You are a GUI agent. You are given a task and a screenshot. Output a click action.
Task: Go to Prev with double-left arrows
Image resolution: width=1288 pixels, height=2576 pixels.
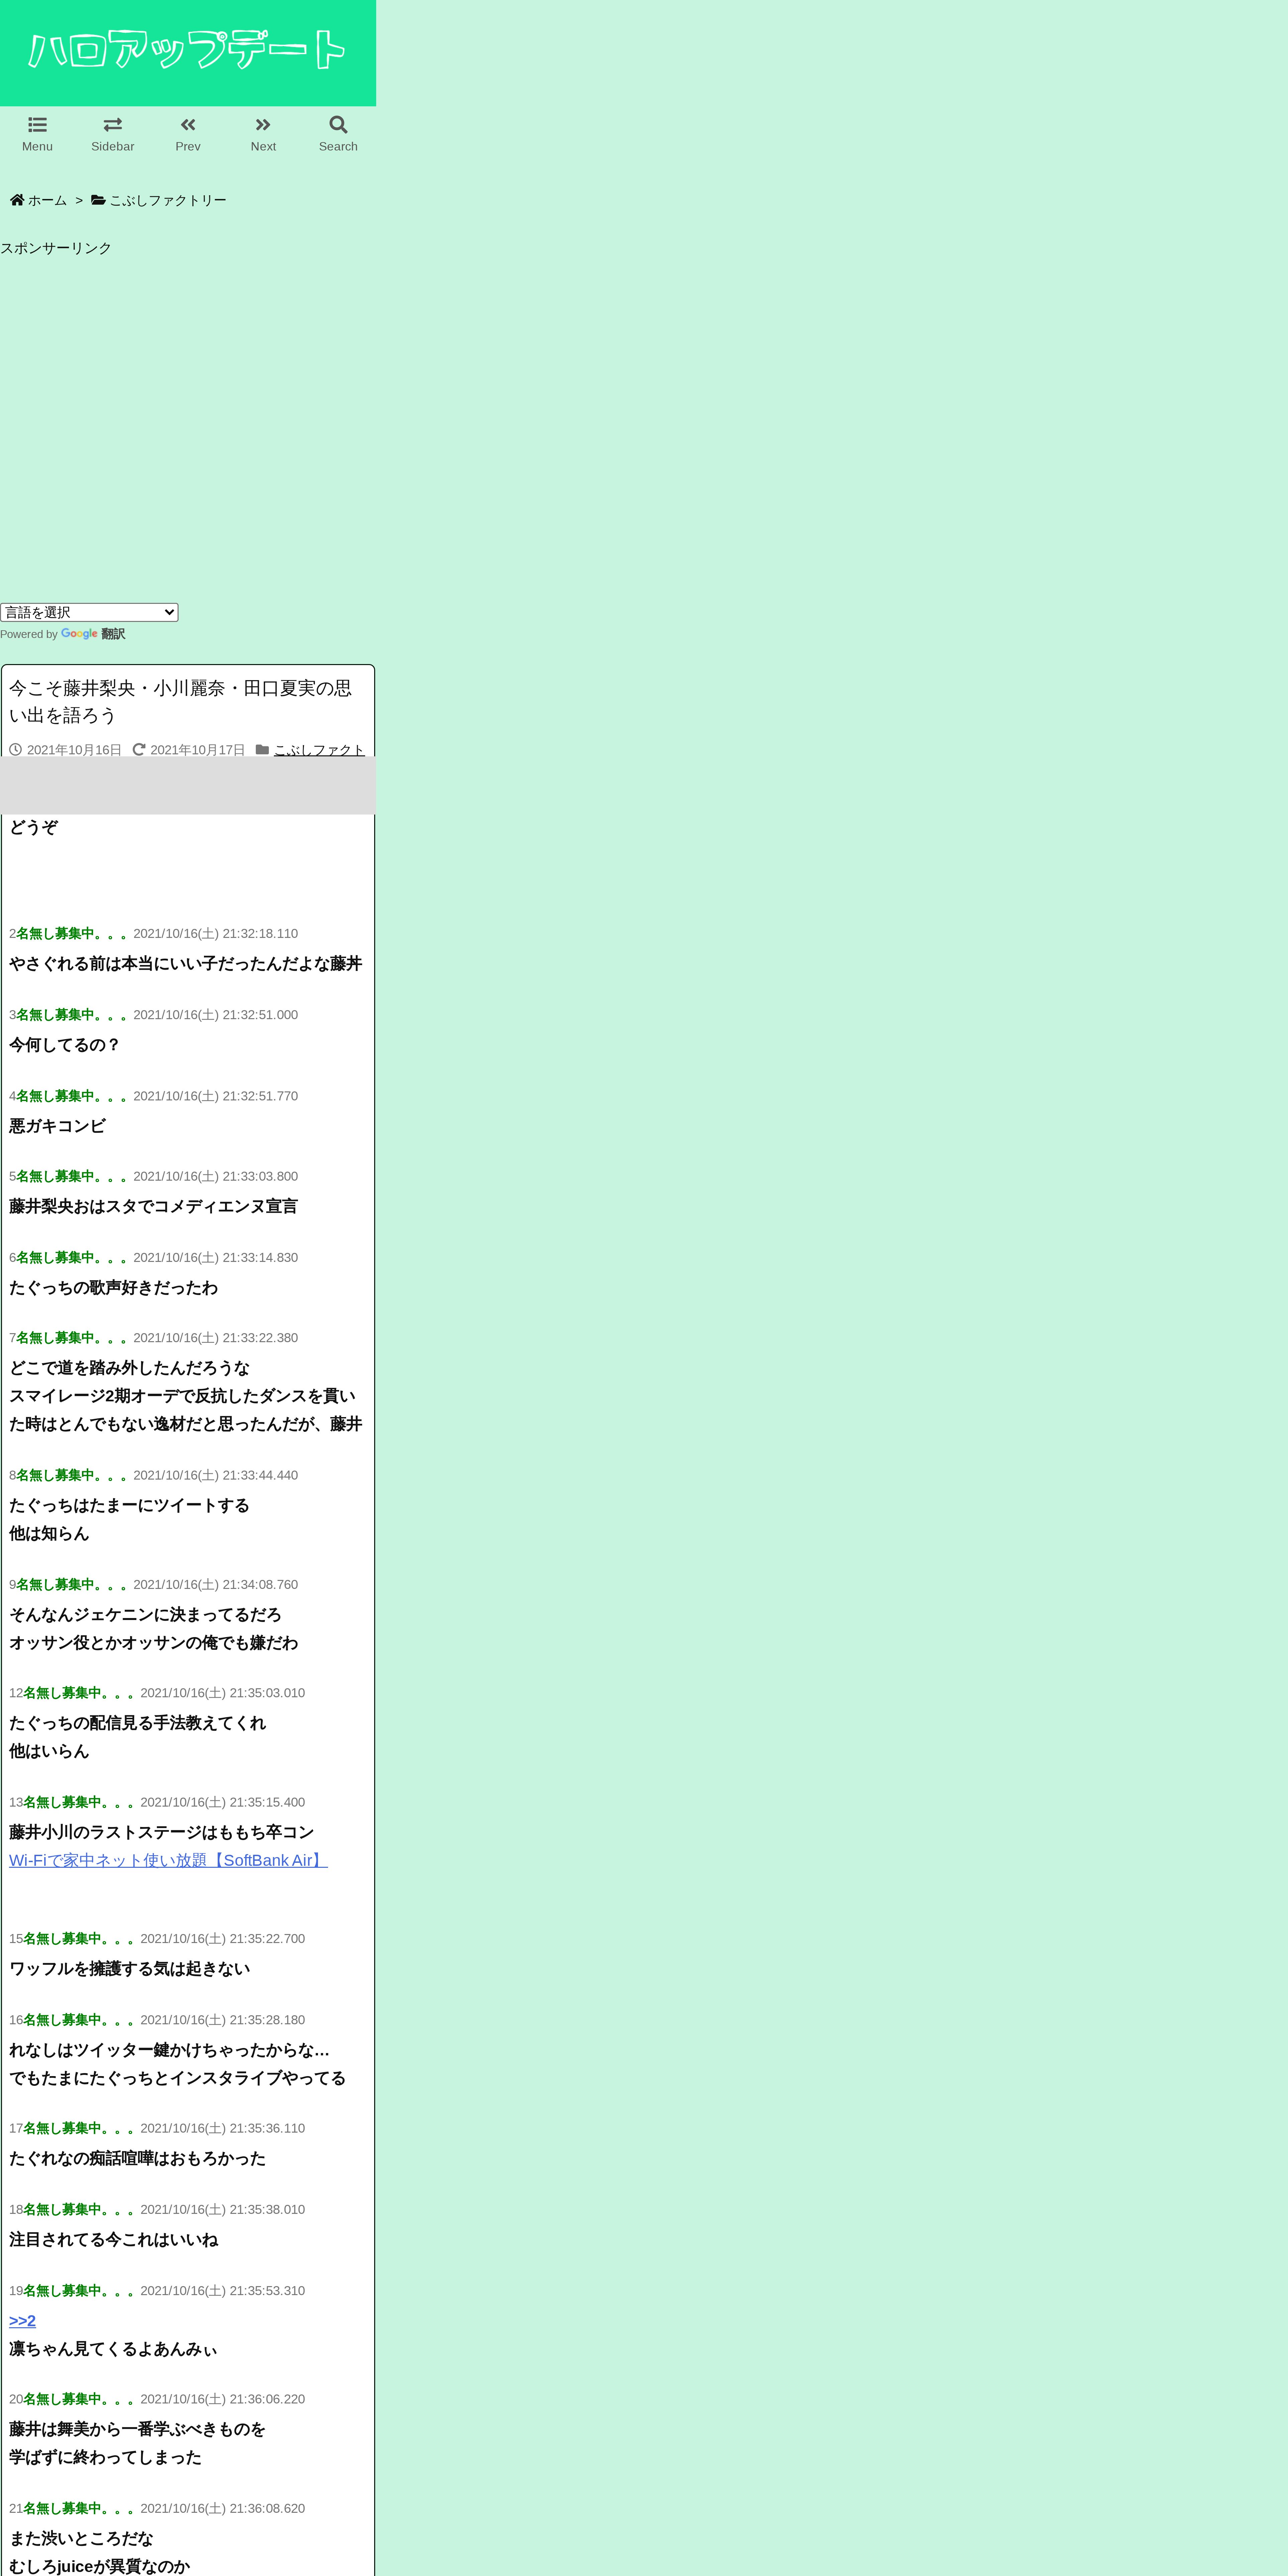[188, 125]
